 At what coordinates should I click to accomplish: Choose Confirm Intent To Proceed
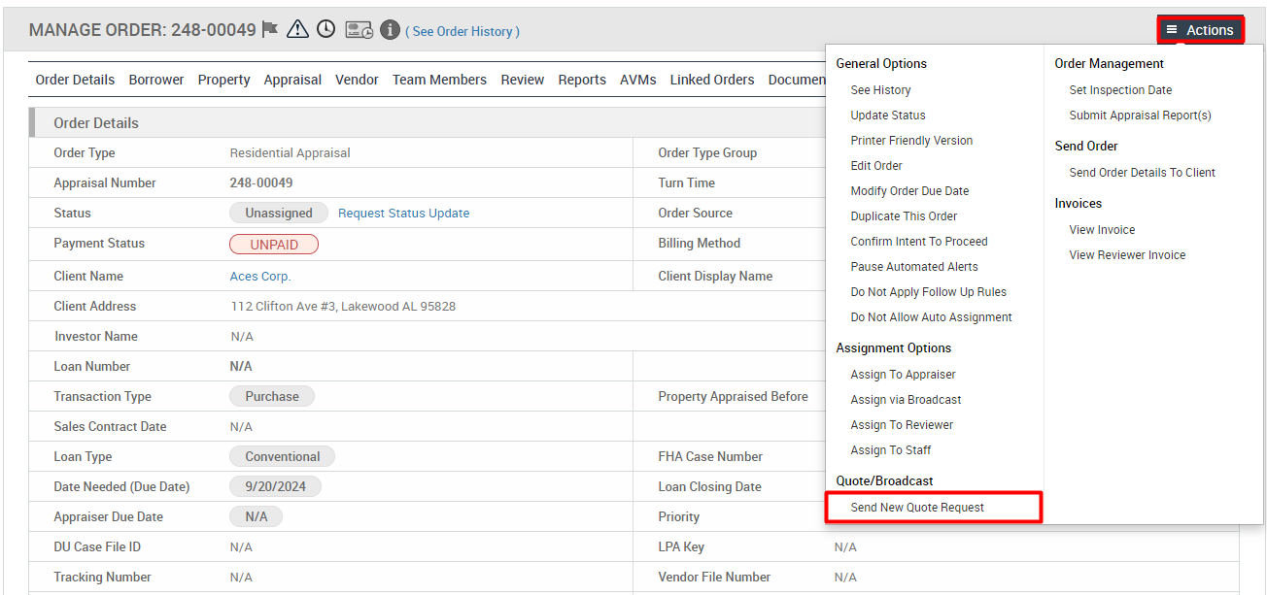point(919,242)
